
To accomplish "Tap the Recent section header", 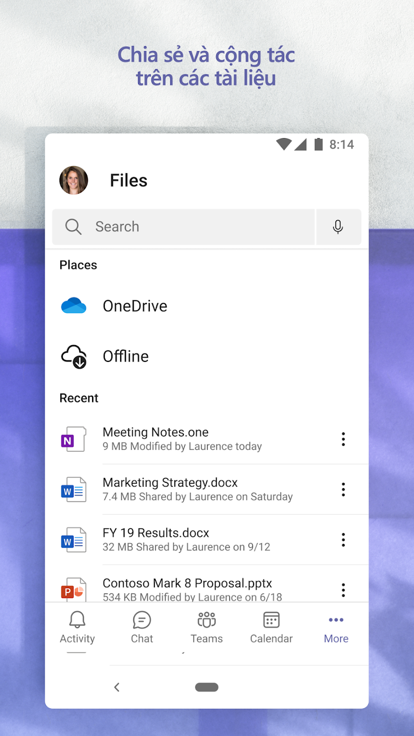I will coord(79,398).
